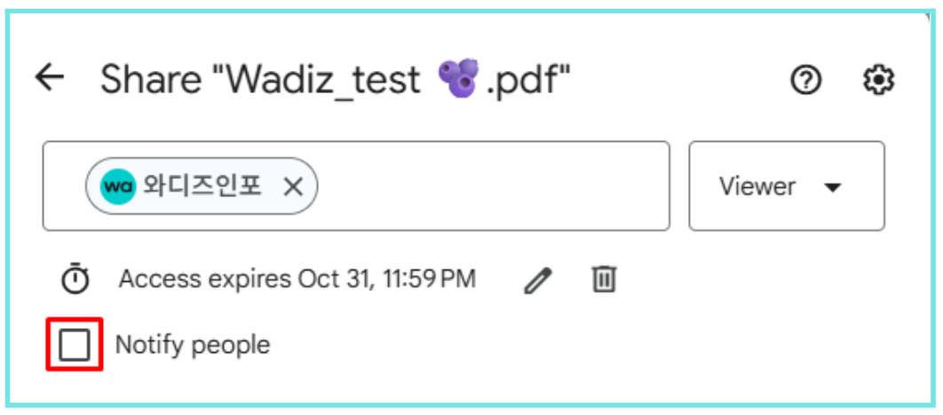The height and width of the screenshot is (415, 943).
Task: Edit access expiration with the pencil icon
Action: [537, 280]
